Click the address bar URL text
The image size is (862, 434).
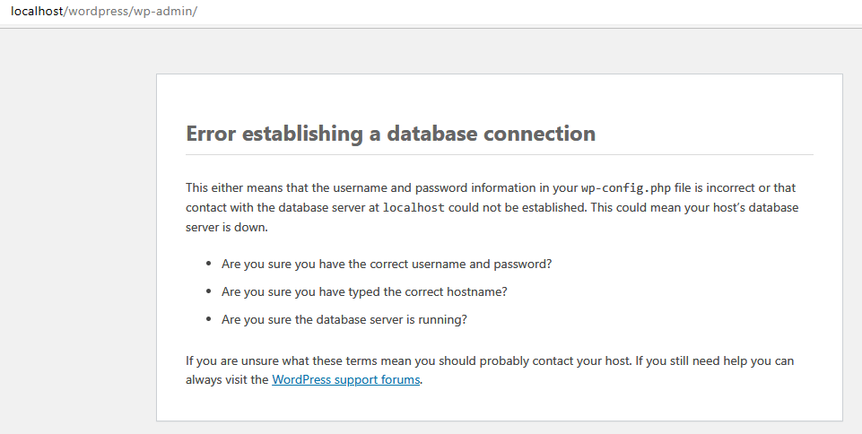104,11
